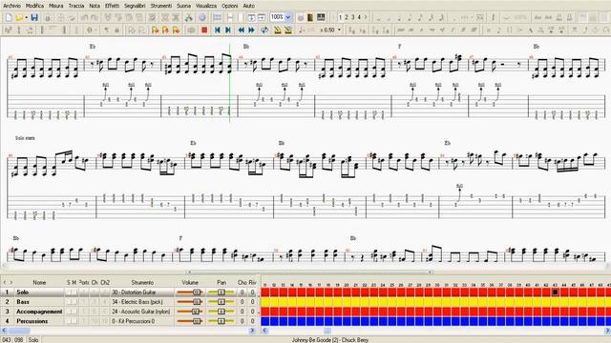Select the Solo track name
The image size is (611, 343).
coord(23,293)
